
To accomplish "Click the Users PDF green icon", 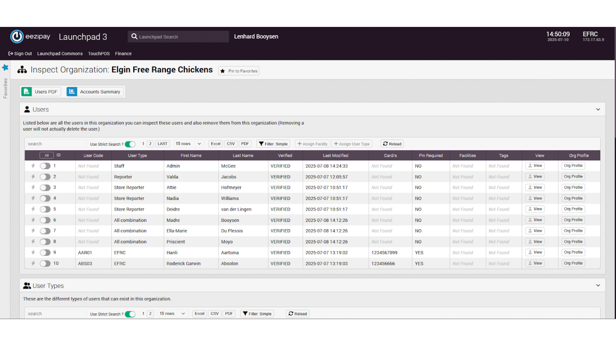I will coord(27,92).
